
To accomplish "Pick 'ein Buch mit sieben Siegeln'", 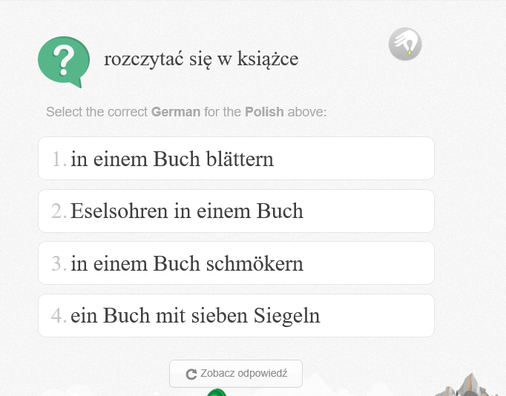I will [236, 315].
